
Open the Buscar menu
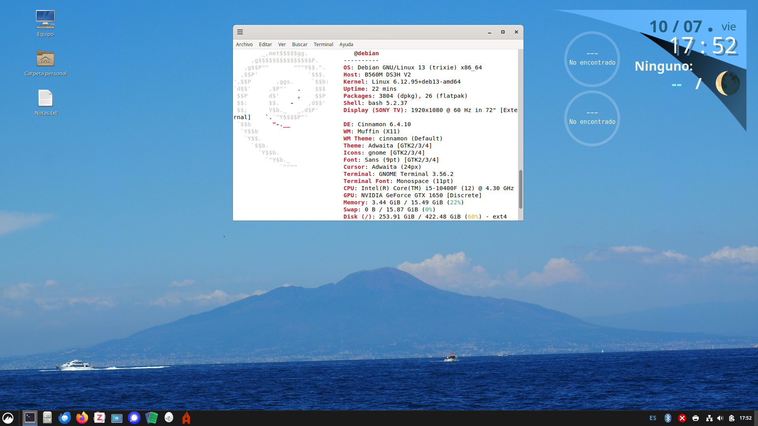[300, 45]
